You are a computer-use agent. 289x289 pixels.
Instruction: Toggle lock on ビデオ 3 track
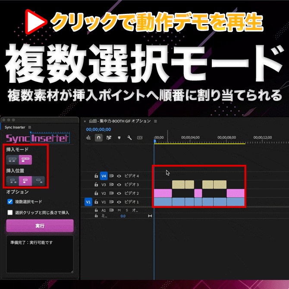tap(96, 184)
